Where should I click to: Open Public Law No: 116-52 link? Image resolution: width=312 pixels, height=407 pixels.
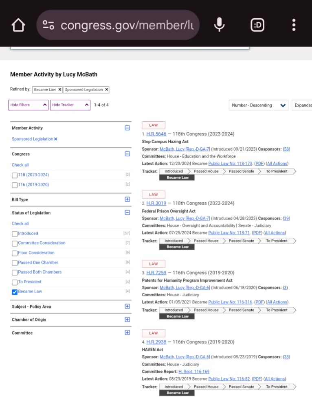tap(229, 379)
